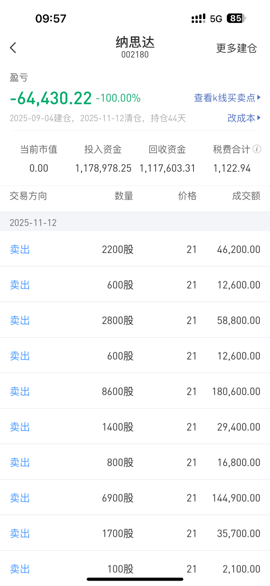Tap the amount 35,700.00
This screenshot has width=270, height=586.
(x=239, y=534)
